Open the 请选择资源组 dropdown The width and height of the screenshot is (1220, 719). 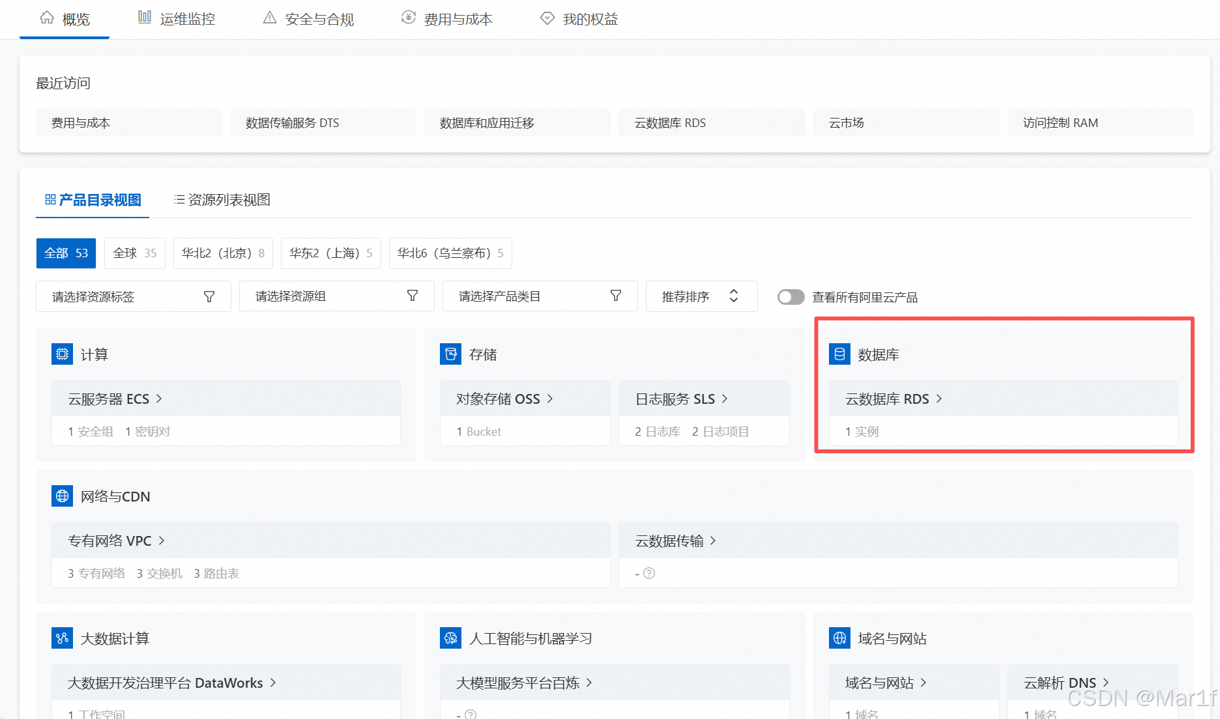337,296
